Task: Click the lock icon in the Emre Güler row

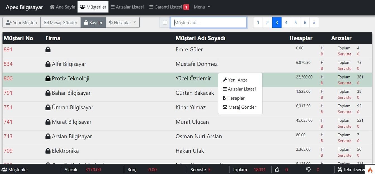Action: pyautogui.click(x=48, y=49)
